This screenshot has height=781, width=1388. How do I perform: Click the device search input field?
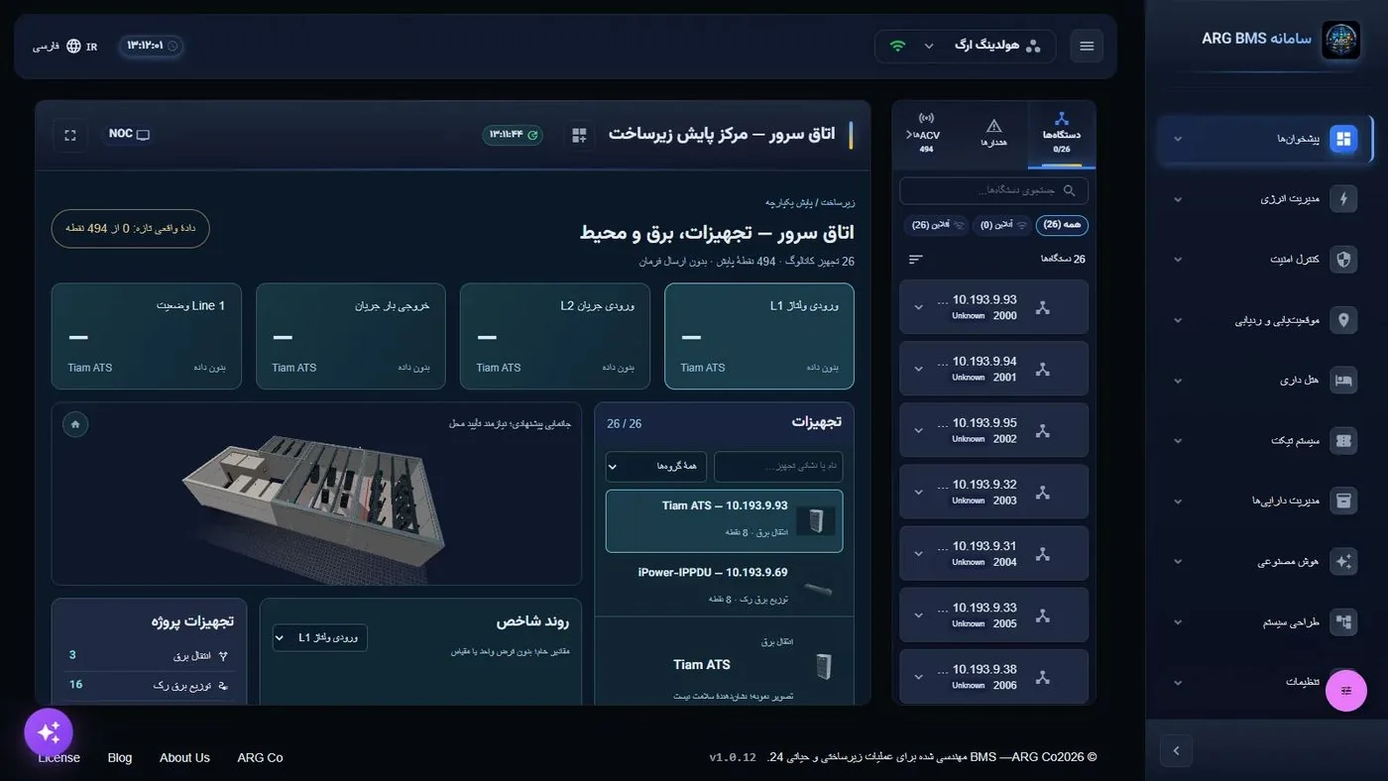(x=993, y=190)
